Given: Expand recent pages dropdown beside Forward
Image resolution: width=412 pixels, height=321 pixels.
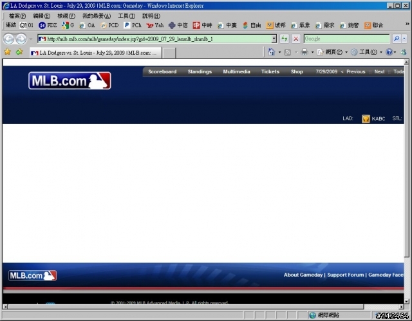Looking at the screenshot, I should 31,39.
